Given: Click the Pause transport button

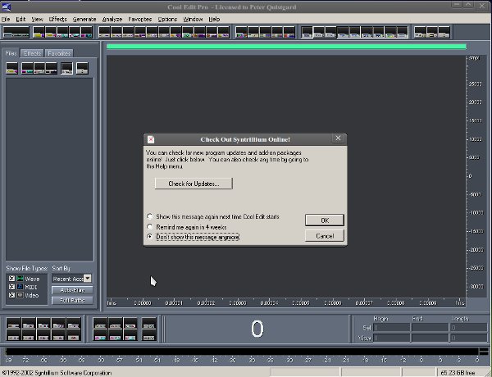Looking at the screenshot, I should coord(43,324).
